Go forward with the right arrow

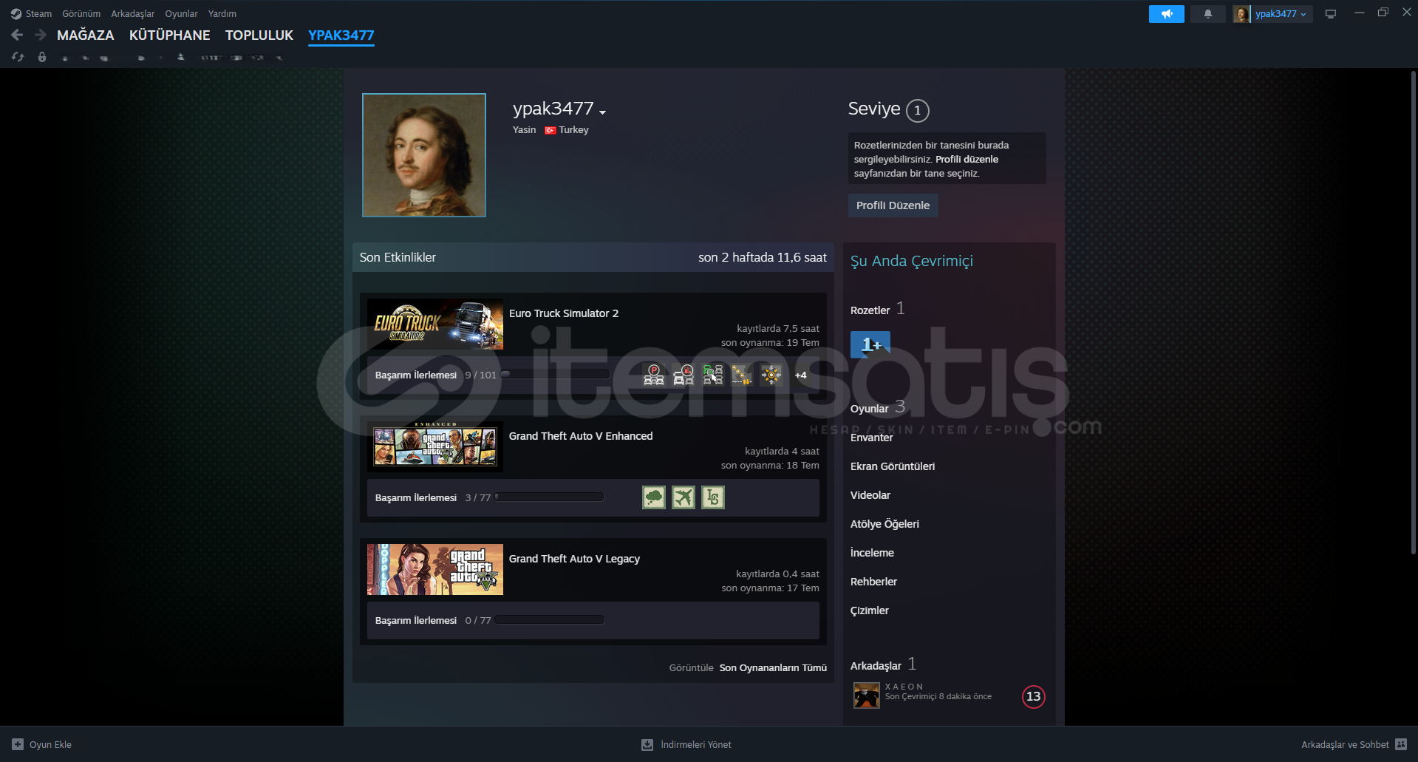click(x=41, y=35)
